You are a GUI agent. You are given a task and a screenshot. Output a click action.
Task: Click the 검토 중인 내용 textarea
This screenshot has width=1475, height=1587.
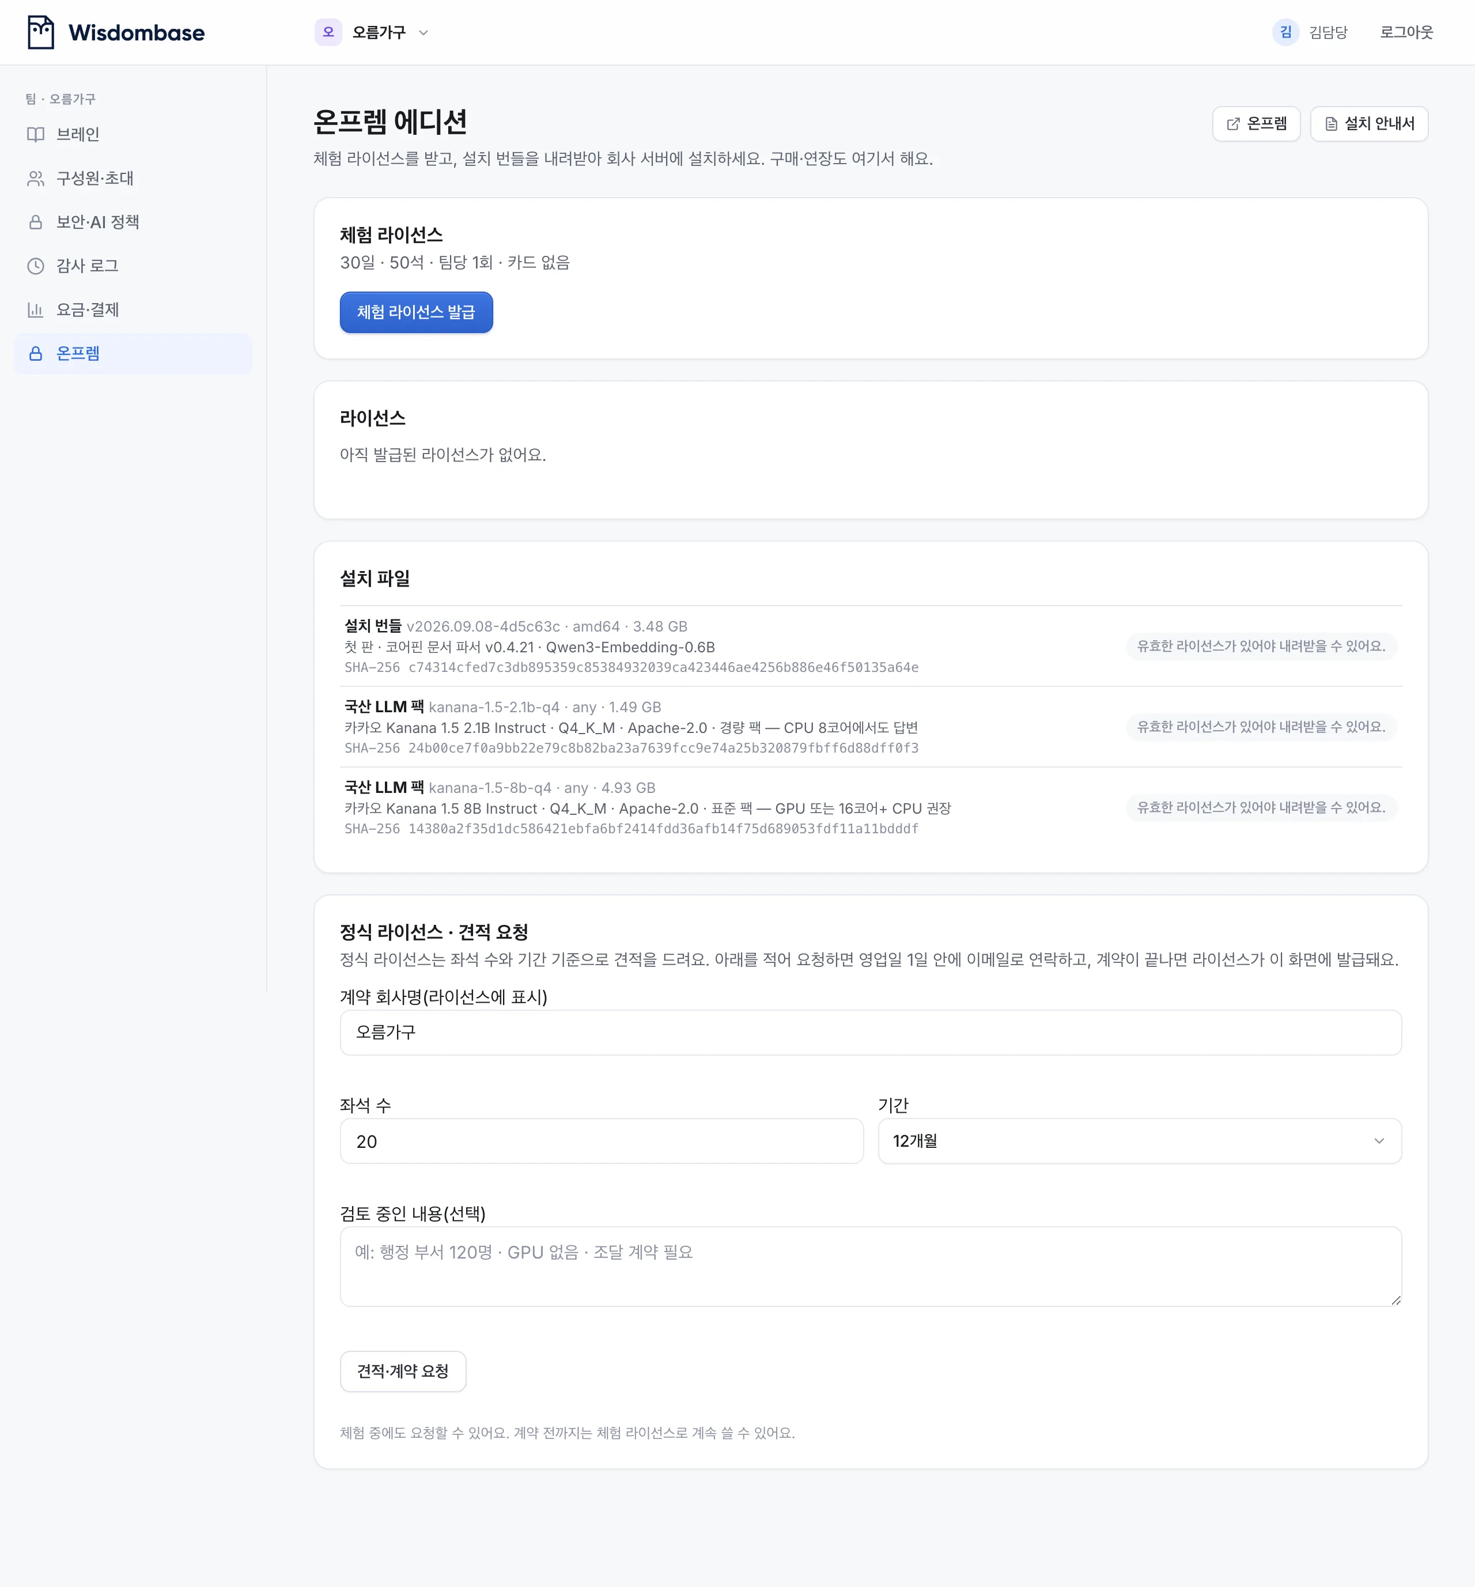[870, 1267]
